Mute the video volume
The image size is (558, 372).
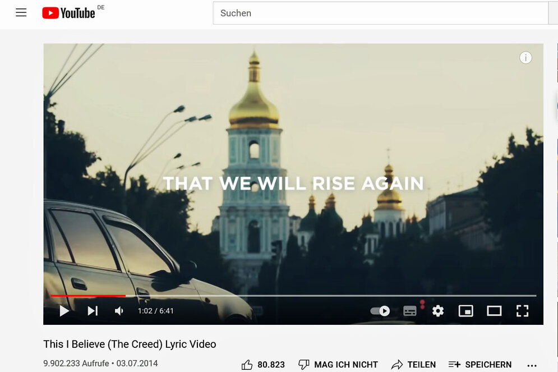(119, 311)
